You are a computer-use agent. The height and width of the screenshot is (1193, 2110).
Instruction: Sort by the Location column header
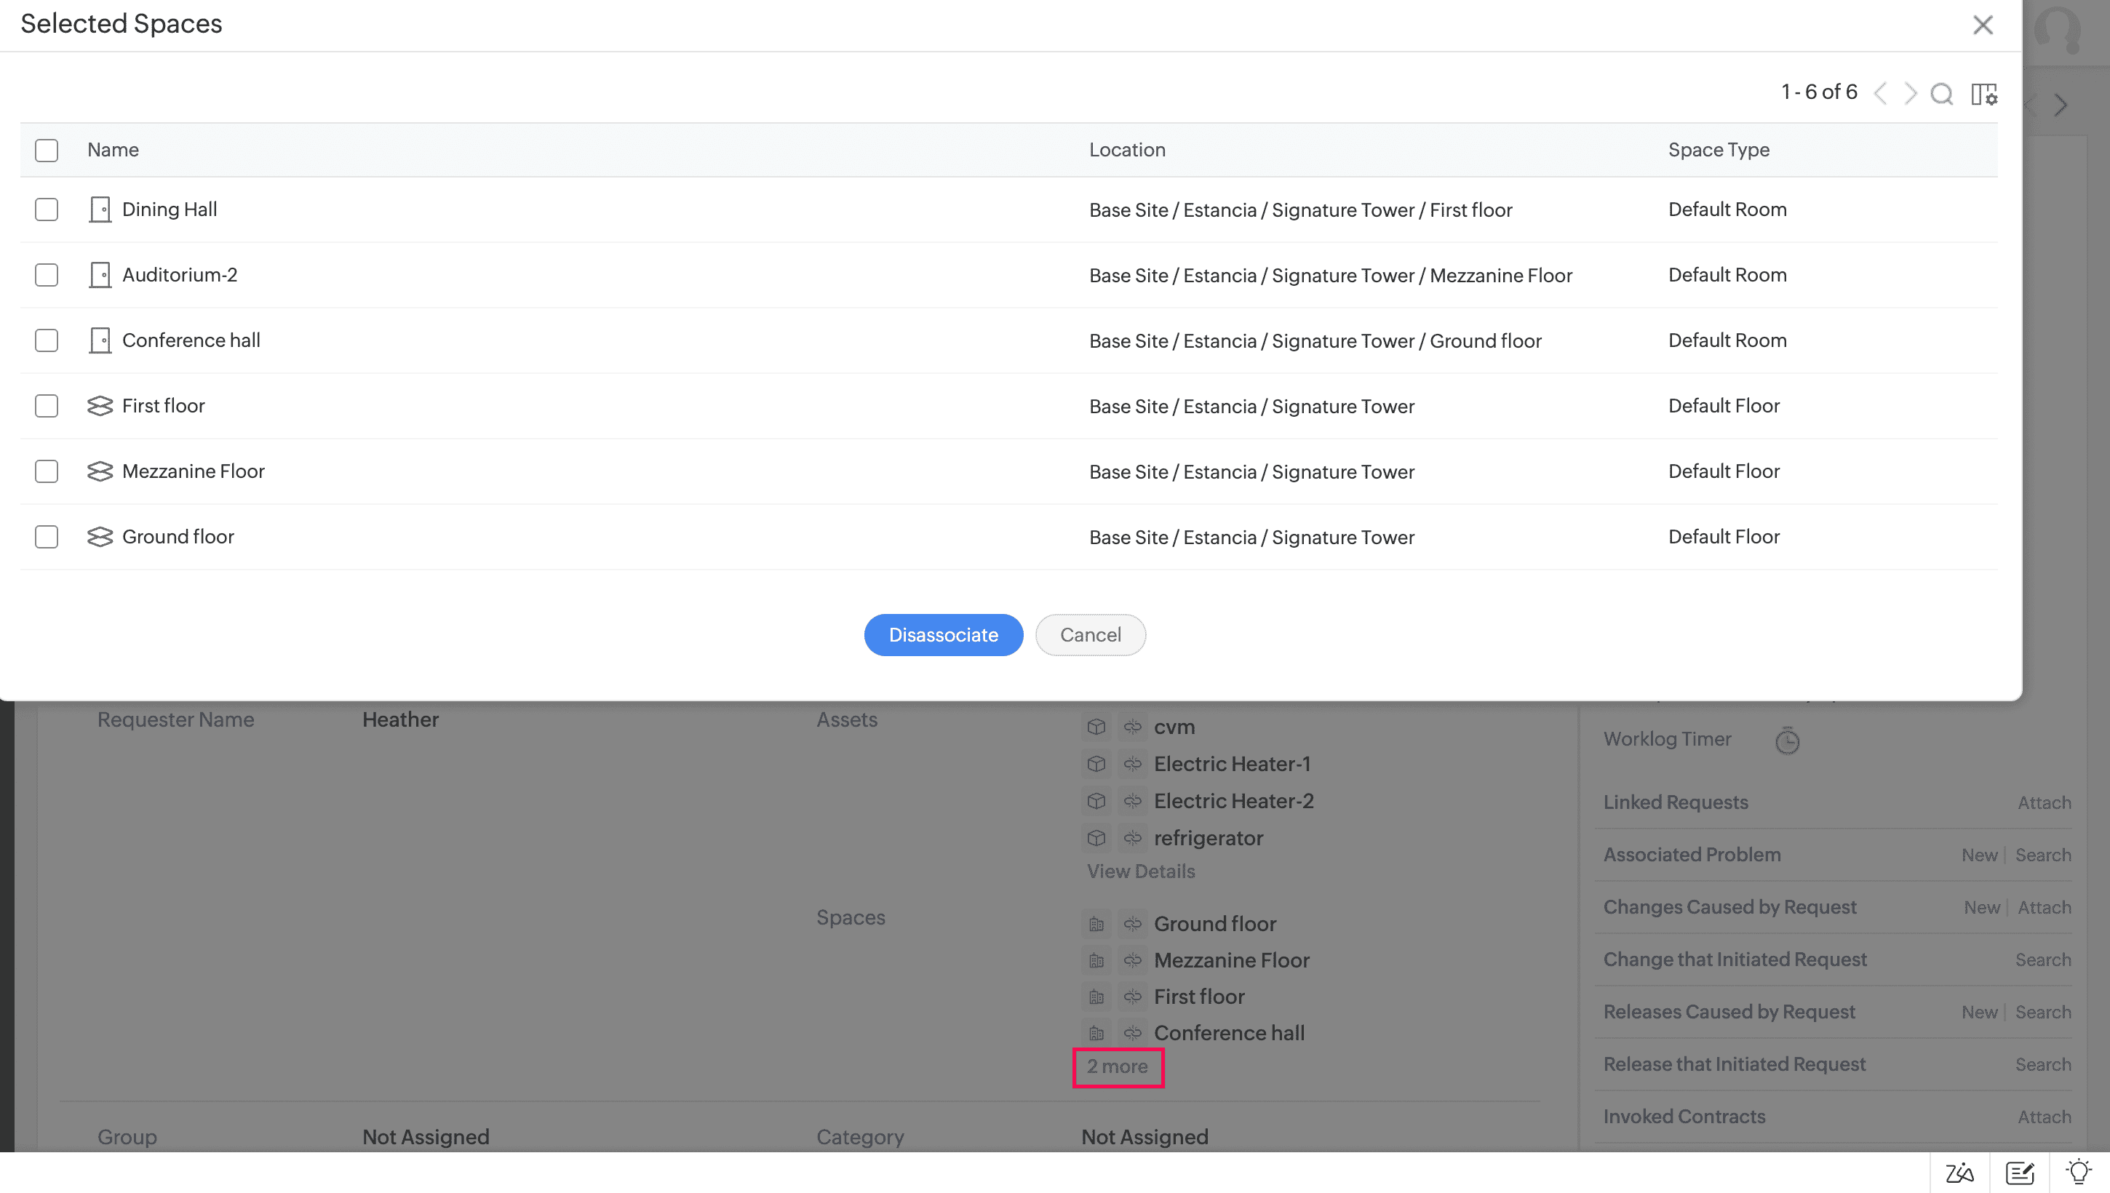(x=1127, y=150)
